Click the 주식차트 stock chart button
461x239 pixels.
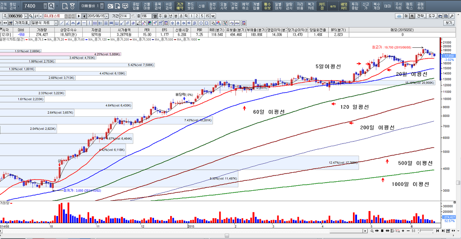point(399,6)
